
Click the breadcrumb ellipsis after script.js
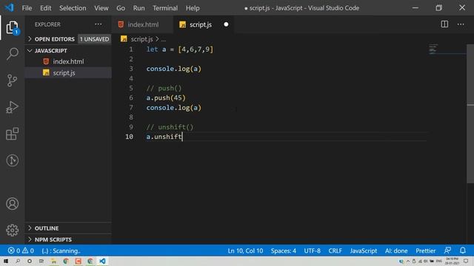tap(163, 39)
